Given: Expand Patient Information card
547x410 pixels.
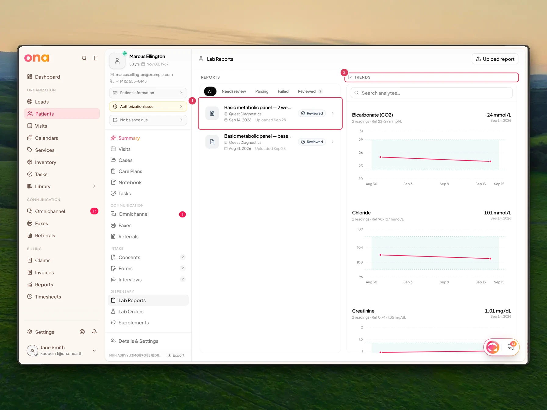Looking at the screenshot, I should (x=148, y=93).
